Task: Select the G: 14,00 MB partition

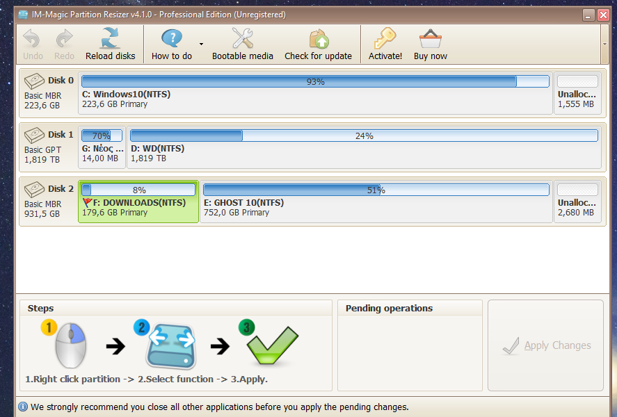Action: [x=102, y=147]
